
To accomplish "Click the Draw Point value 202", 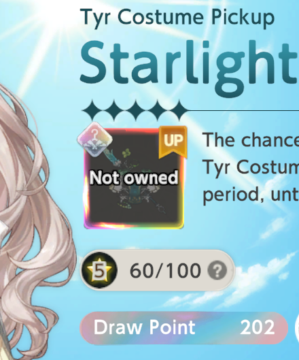I will coord(258,327).
